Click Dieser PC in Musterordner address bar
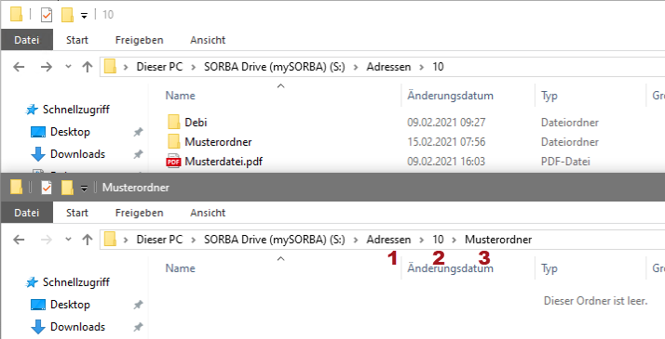This screenshot has width=665, height=339. coord(159,240)
